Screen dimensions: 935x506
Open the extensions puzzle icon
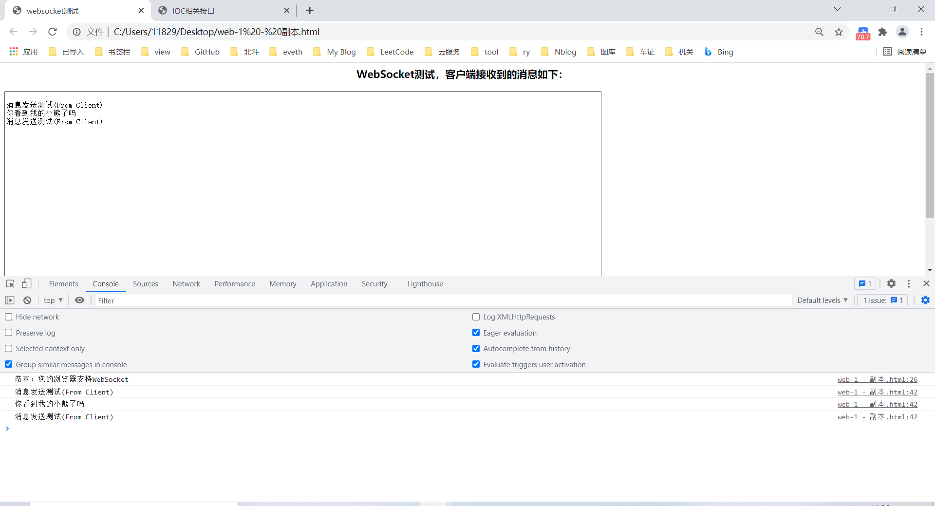[x=882, y=32]
